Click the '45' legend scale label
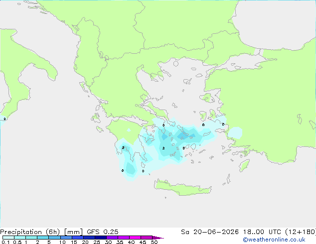Viewport: 316px width, 244px height. tap(143, 242)
